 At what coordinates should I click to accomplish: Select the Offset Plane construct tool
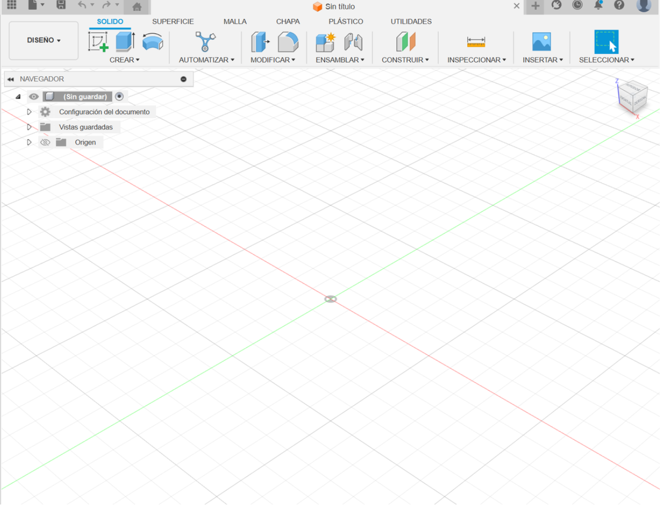pyautogui.click(x=406, y=42)
